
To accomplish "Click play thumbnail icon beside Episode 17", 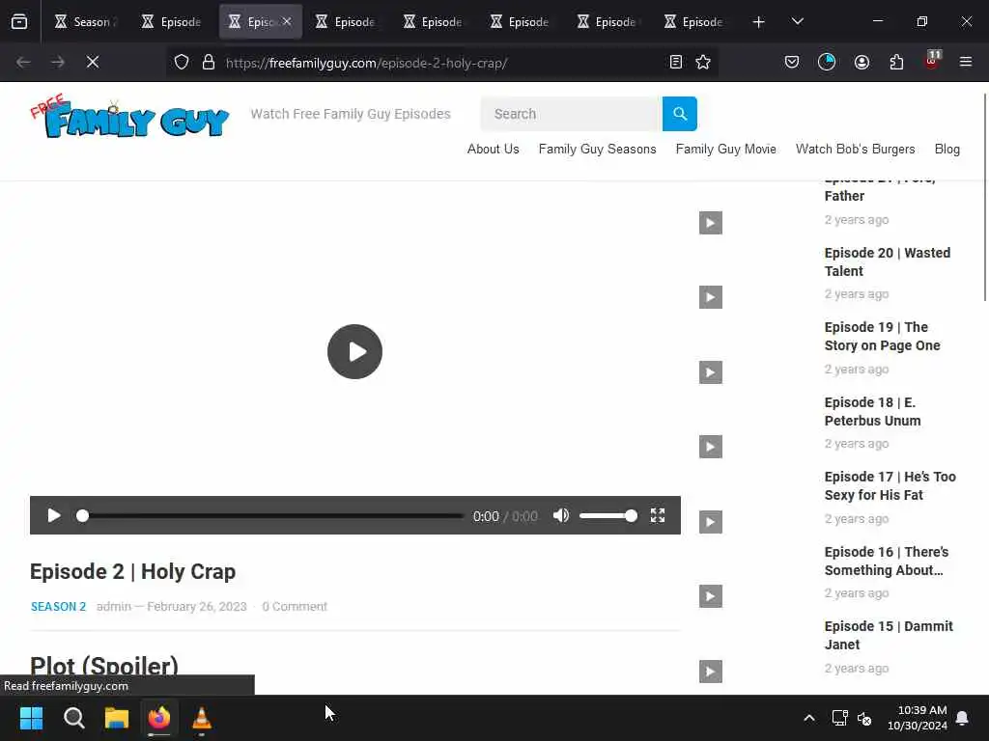I will tap(711, 522).
